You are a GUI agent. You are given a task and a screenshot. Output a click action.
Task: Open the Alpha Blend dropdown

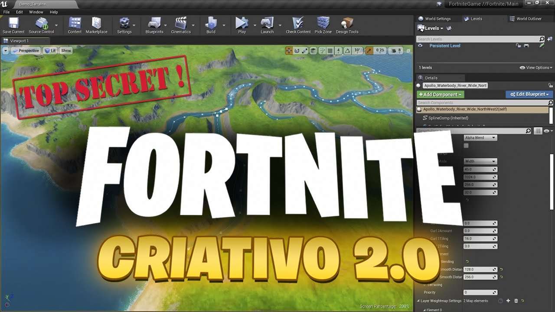(480, 138)
